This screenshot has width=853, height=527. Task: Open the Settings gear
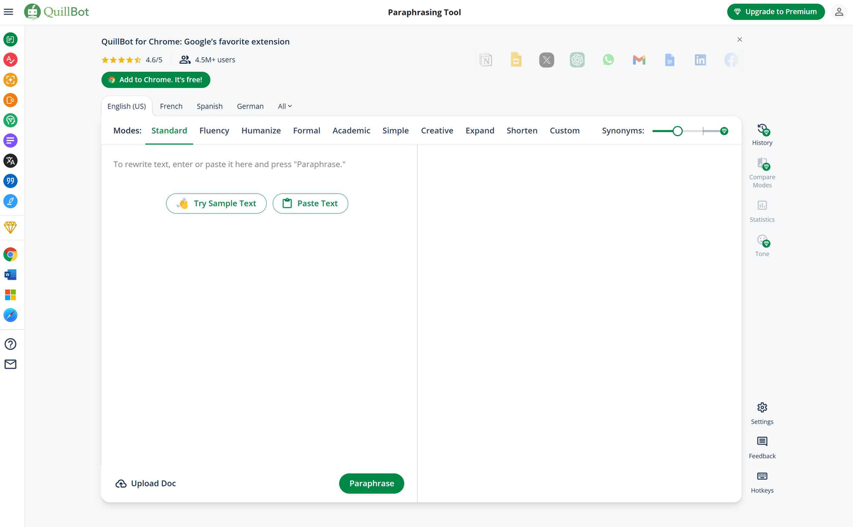click(762, 413)
